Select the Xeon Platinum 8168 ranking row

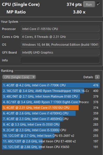click(51, 96)
